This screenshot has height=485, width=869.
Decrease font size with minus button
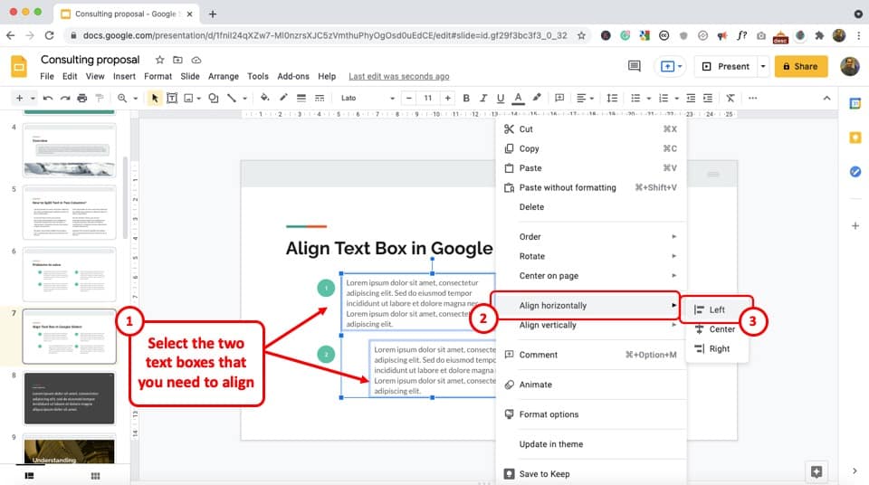tap(409, 98)
